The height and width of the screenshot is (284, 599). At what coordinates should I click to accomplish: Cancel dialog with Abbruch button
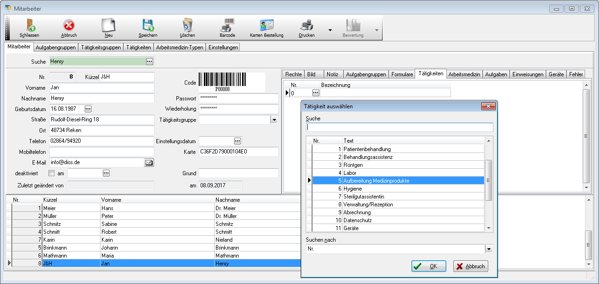tap(471, 266)
